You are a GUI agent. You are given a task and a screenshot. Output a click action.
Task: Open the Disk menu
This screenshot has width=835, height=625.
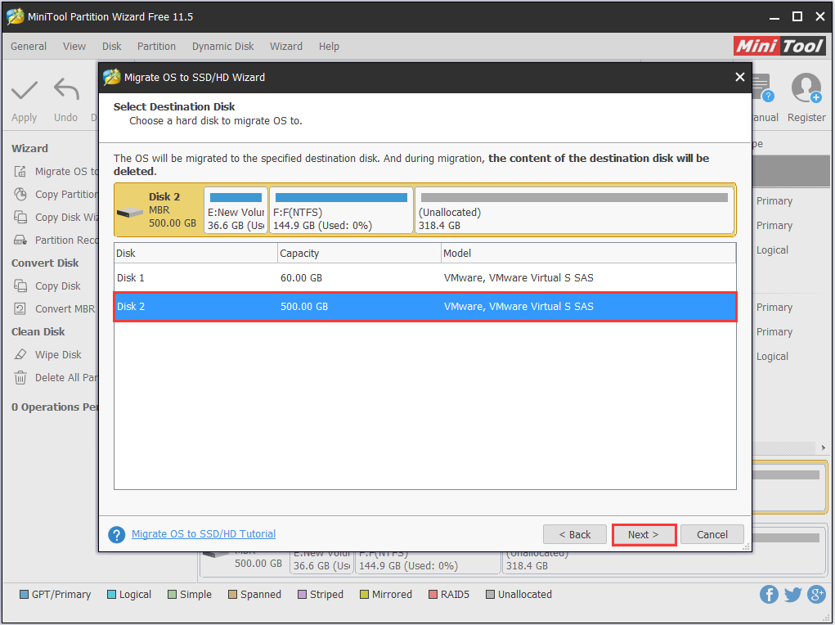[x=112, y=47]
